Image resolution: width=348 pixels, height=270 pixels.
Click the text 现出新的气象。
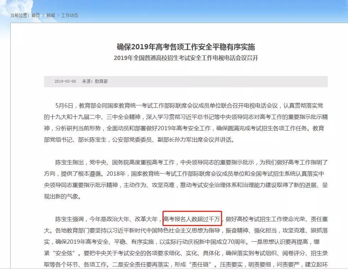[62, 197]
